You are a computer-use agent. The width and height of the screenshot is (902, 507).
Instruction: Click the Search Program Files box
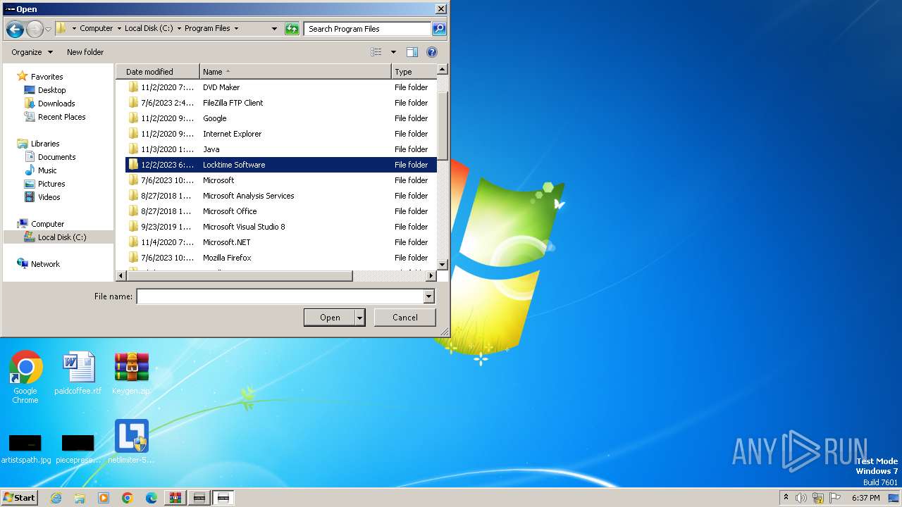click(368, 29)
